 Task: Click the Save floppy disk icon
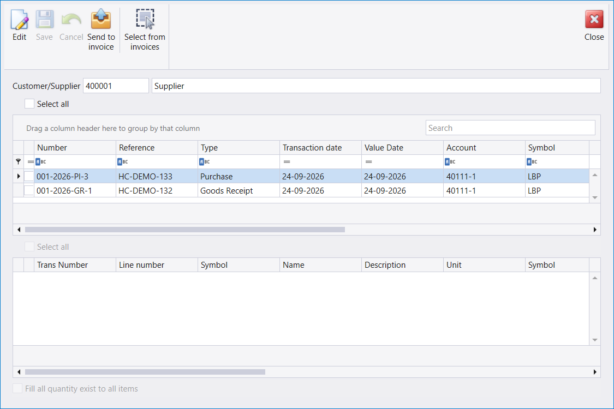(x=45, y=20)
